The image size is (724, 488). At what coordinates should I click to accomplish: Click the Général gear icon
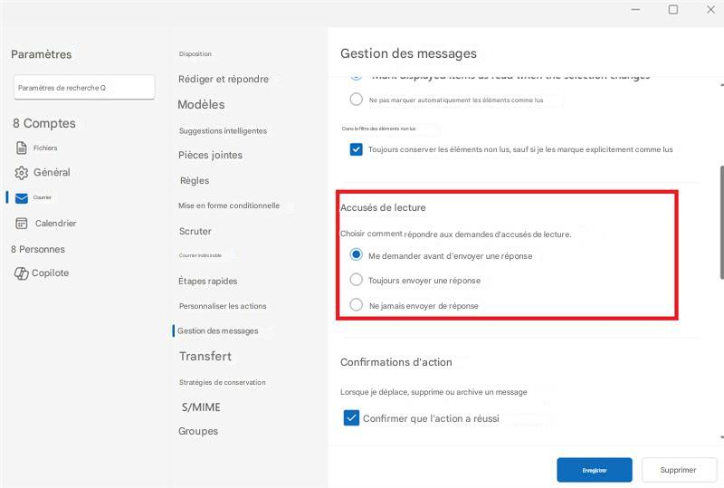pyautogui.click(x=21, y=173)
